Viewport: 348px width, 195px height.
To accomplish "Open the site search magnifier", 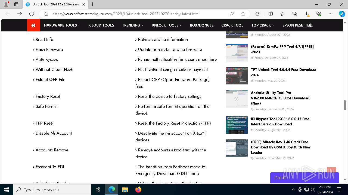I will pyautogui.click(x=311, y=25).
